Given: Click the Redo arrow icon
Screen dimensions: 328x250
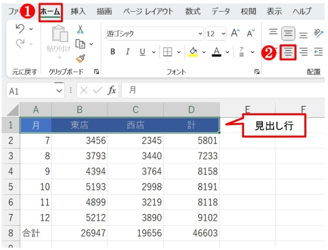Looking at the screenshot, I should [x=20, y=44].
